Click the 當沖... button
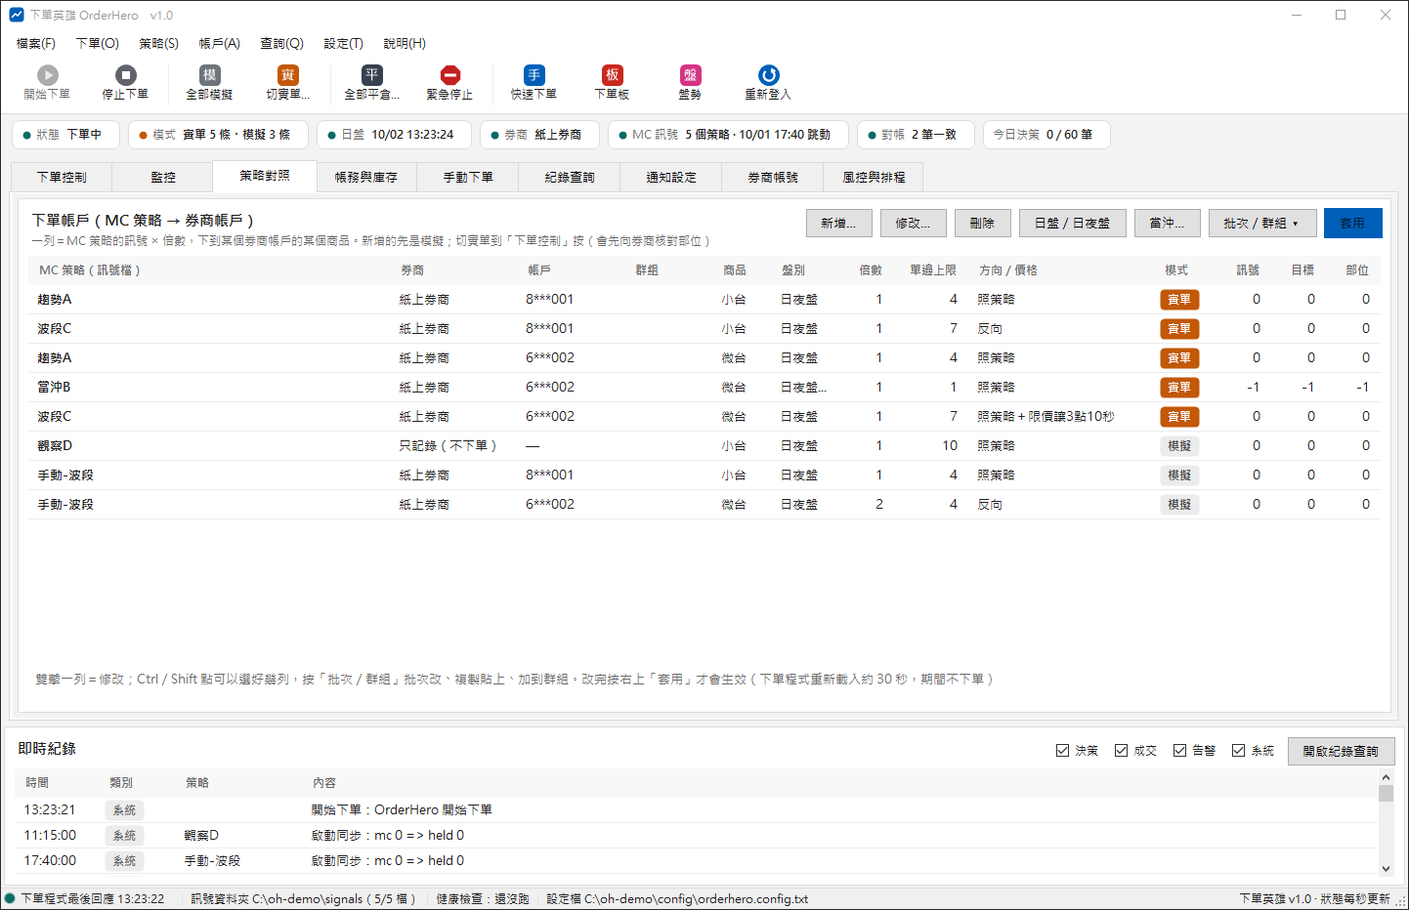 tap(1168, 224)
